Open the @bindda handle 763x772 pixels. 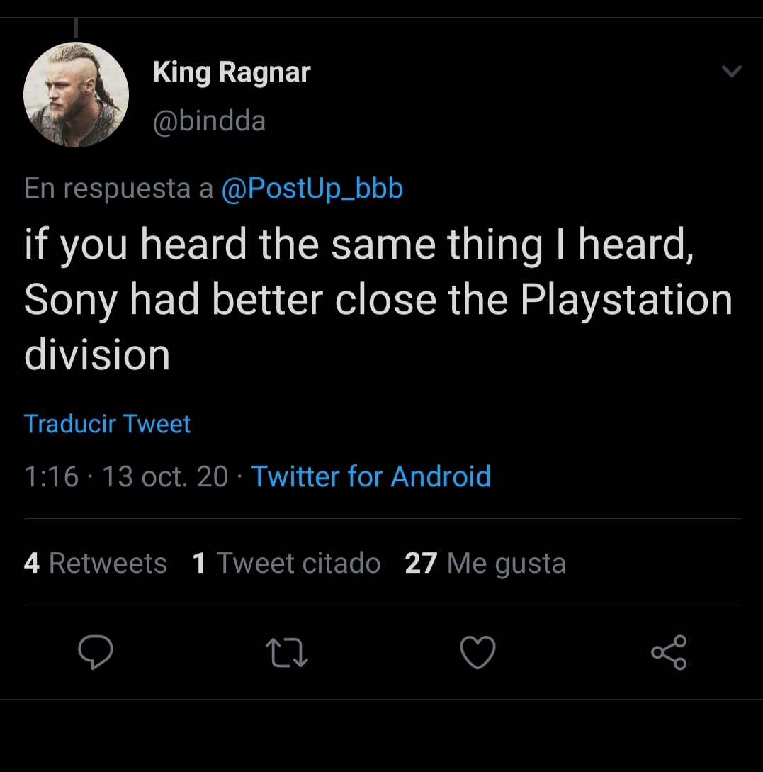tap(209, 121)
